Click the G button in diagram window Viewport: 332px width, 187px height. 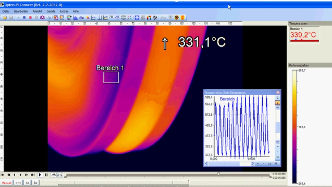(278, 98)
